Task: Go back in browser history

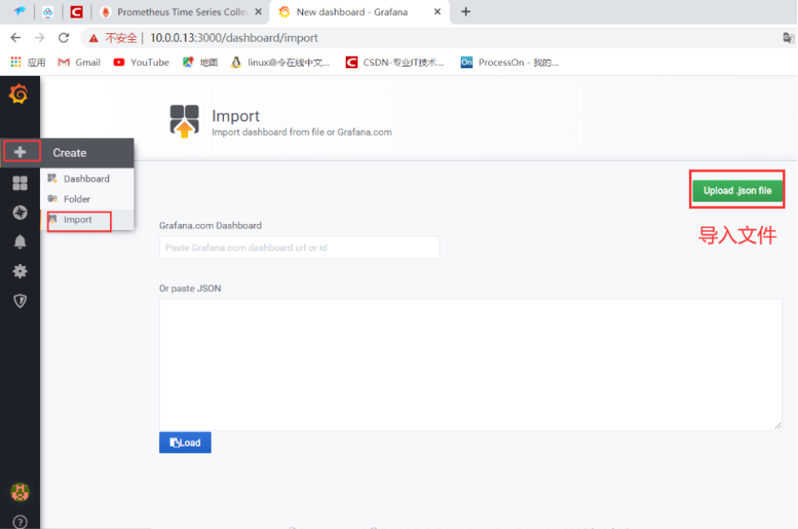Action: [16, 37]
